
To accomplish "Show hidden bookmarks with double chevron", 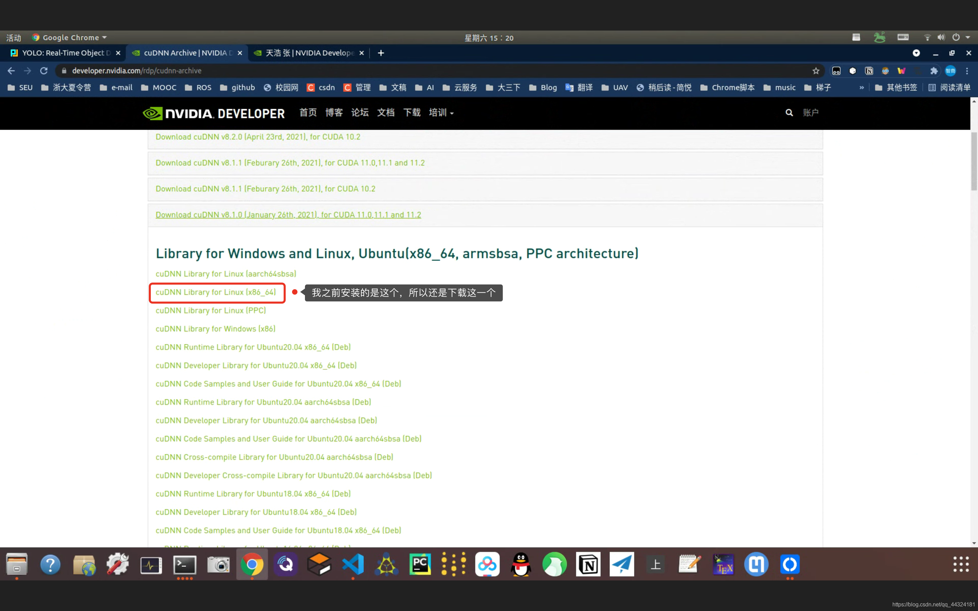I will point(862,87).
